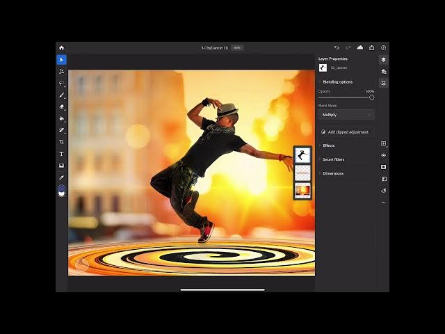Adjust the Opacity slider handle
The image size is (445, 334).
pyautogui.click(x=371, y=97)
